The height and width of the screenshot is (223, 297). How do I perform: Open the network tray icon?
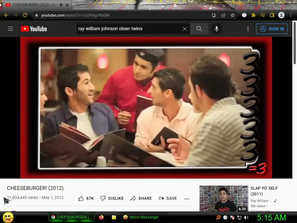[x=239, y=217]
